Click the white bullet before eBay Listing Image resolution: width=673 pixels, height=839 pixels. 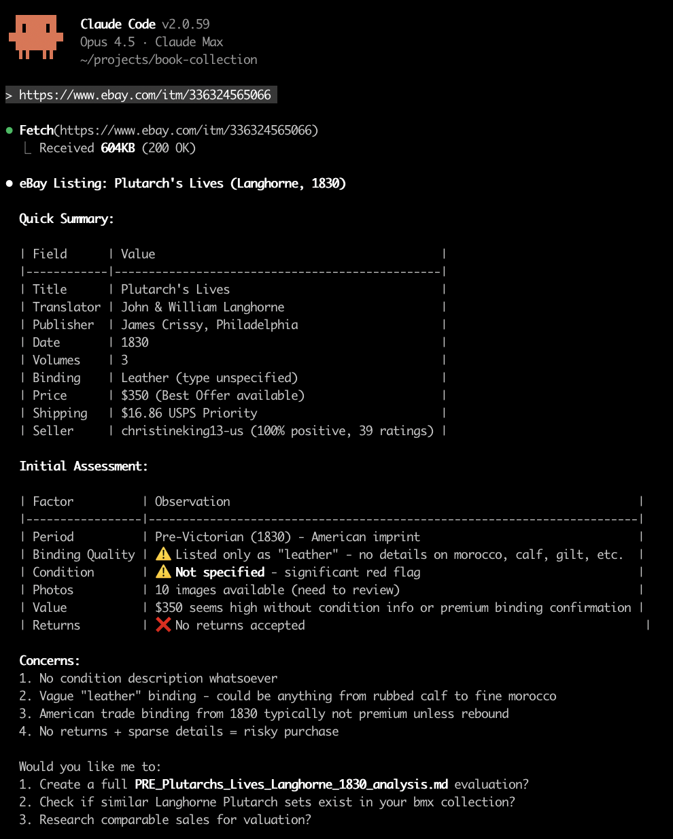click(10, 184)
